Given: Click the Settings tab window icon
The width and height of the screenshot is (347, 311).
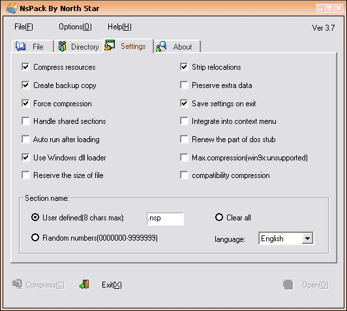Looking at the screenshot, I should 110,45.
